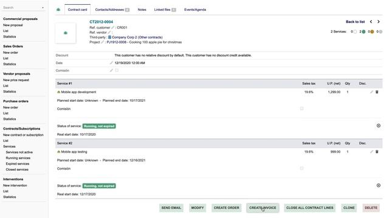Viewport: 389px width, 218px height.
Task: Go to next contract arrow
Action: coord(378,22)
